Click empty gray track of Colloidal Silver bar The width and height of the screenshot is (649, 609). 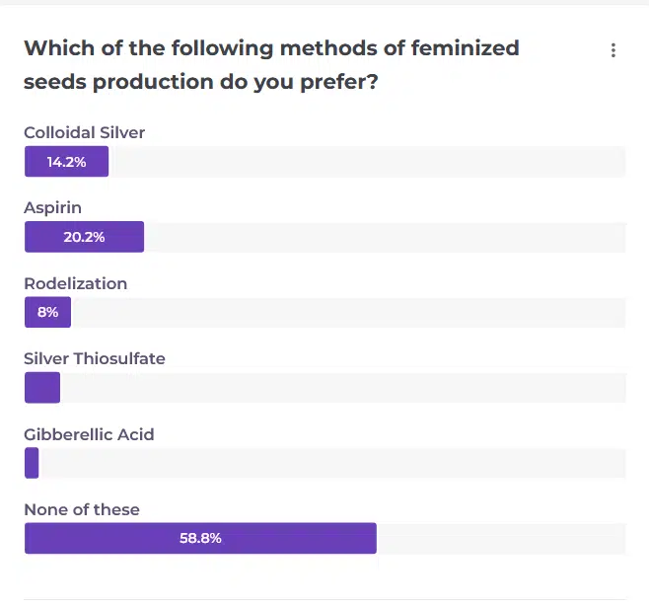[365, 162]
